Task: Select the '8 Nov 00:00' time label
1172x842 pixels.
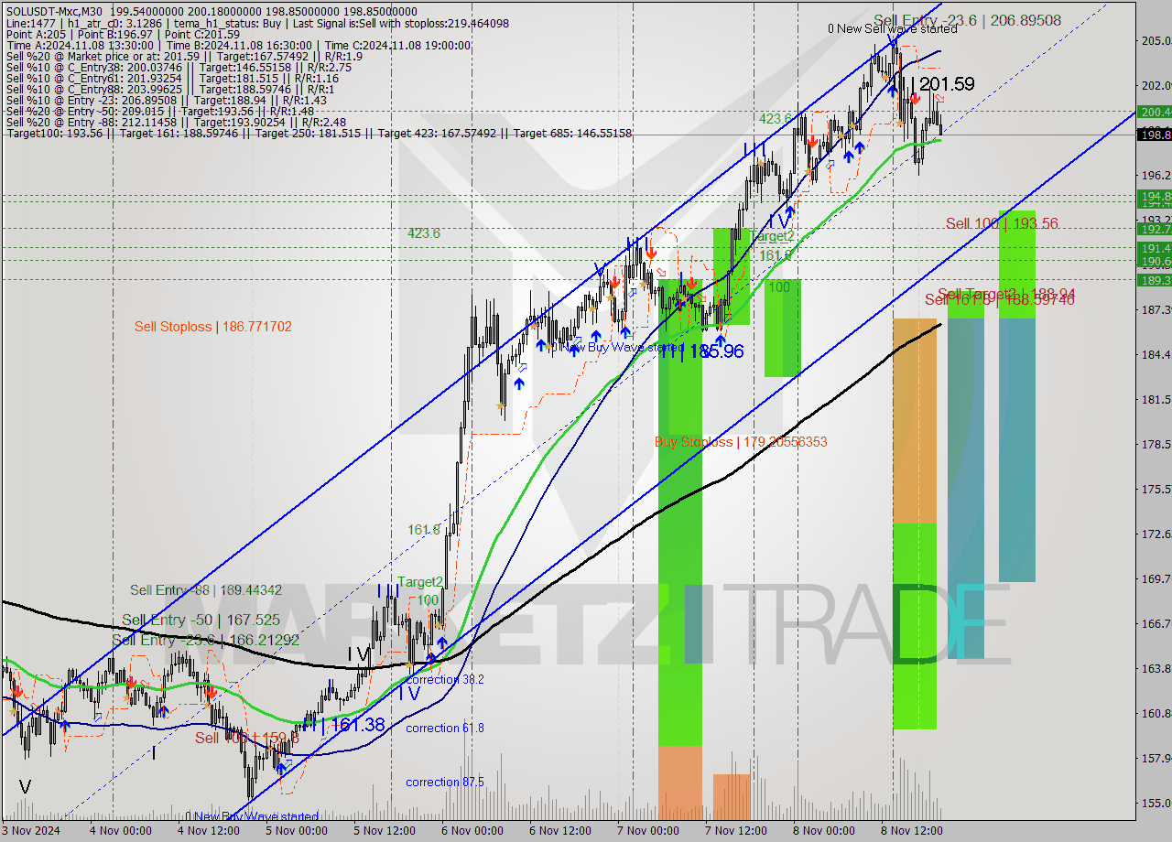Action: [x=823, y=831]
